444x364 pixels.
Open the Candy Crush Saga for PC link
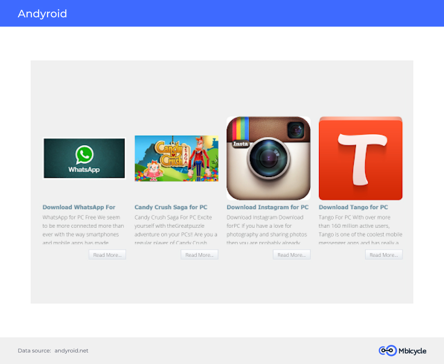coord(171,207)
